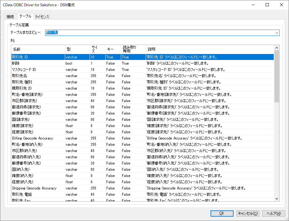Select the 町名・番地(納入先) row

coord(142,145)
